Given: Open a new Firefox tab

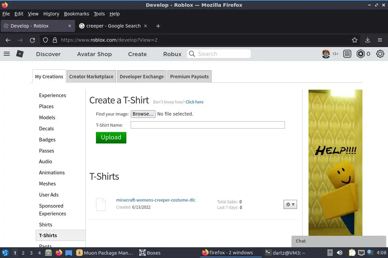Looking at the screenshot, I should tap(158, 26).
